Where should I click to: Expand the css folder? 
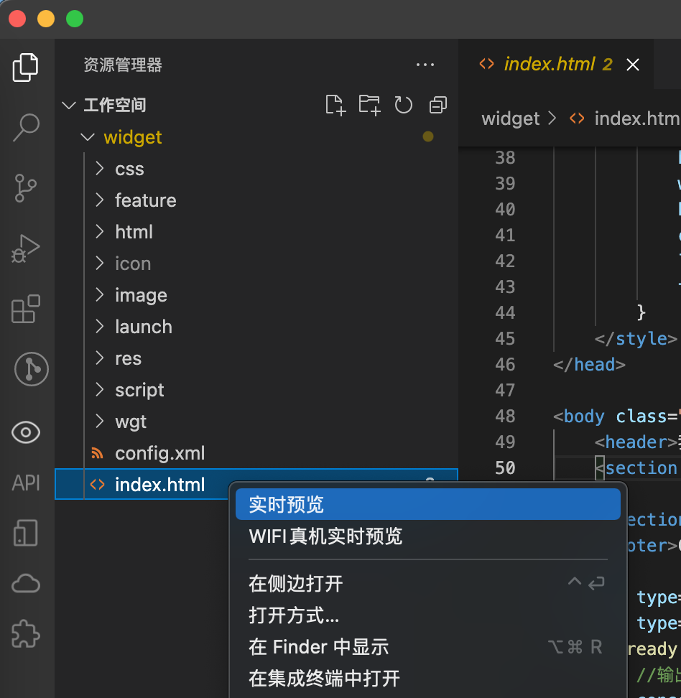point(129,169)
